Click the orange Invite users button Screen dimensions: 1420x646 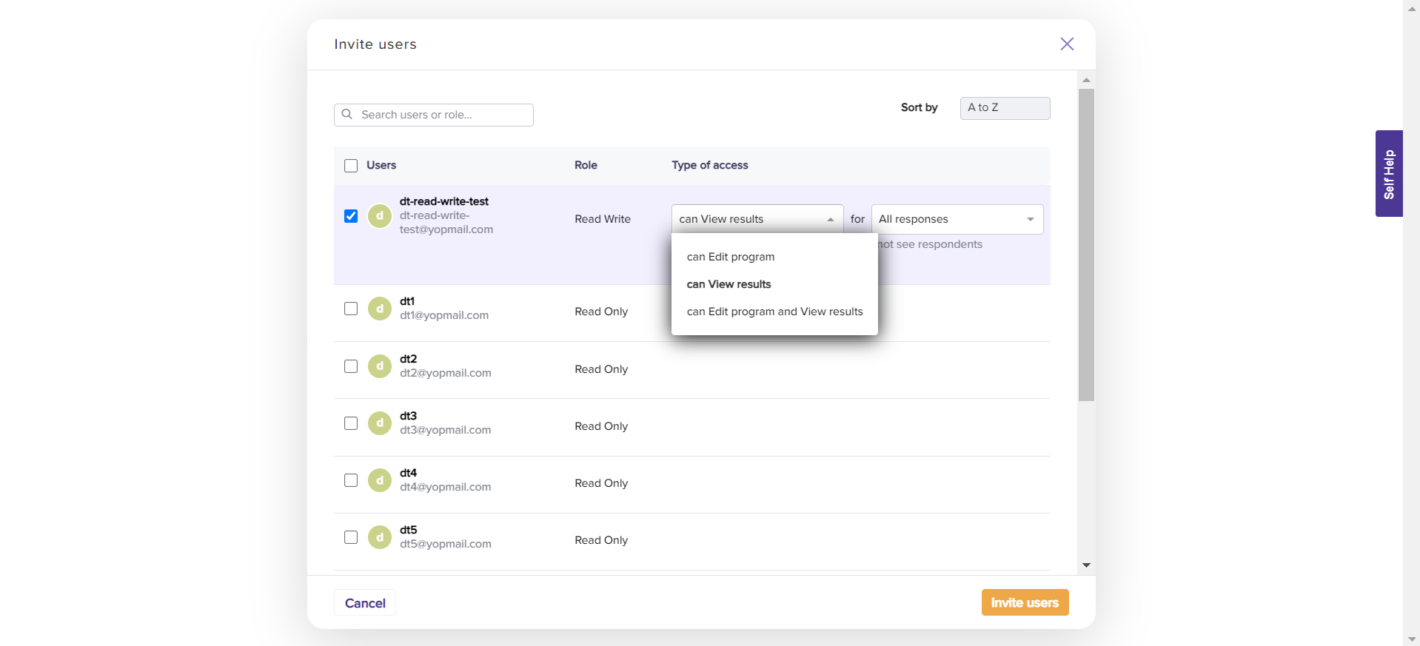click(1024, 602)
